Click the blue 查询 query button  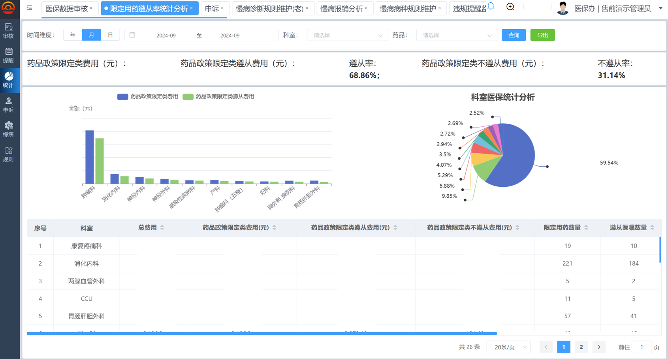[x=514, y=35]
